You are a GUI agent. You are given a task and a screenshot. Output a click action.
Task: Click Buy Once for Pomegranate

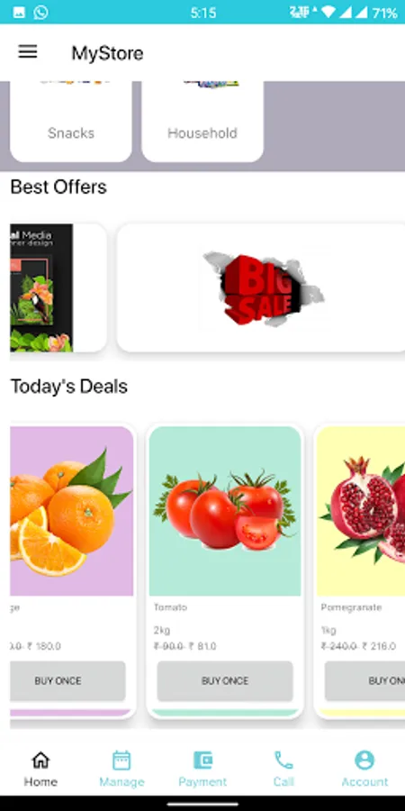tap(364, 680)
